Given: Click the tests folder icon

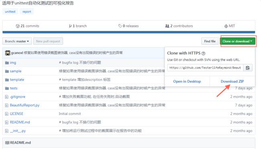Looking at the screenshot, I should (7, 88).
